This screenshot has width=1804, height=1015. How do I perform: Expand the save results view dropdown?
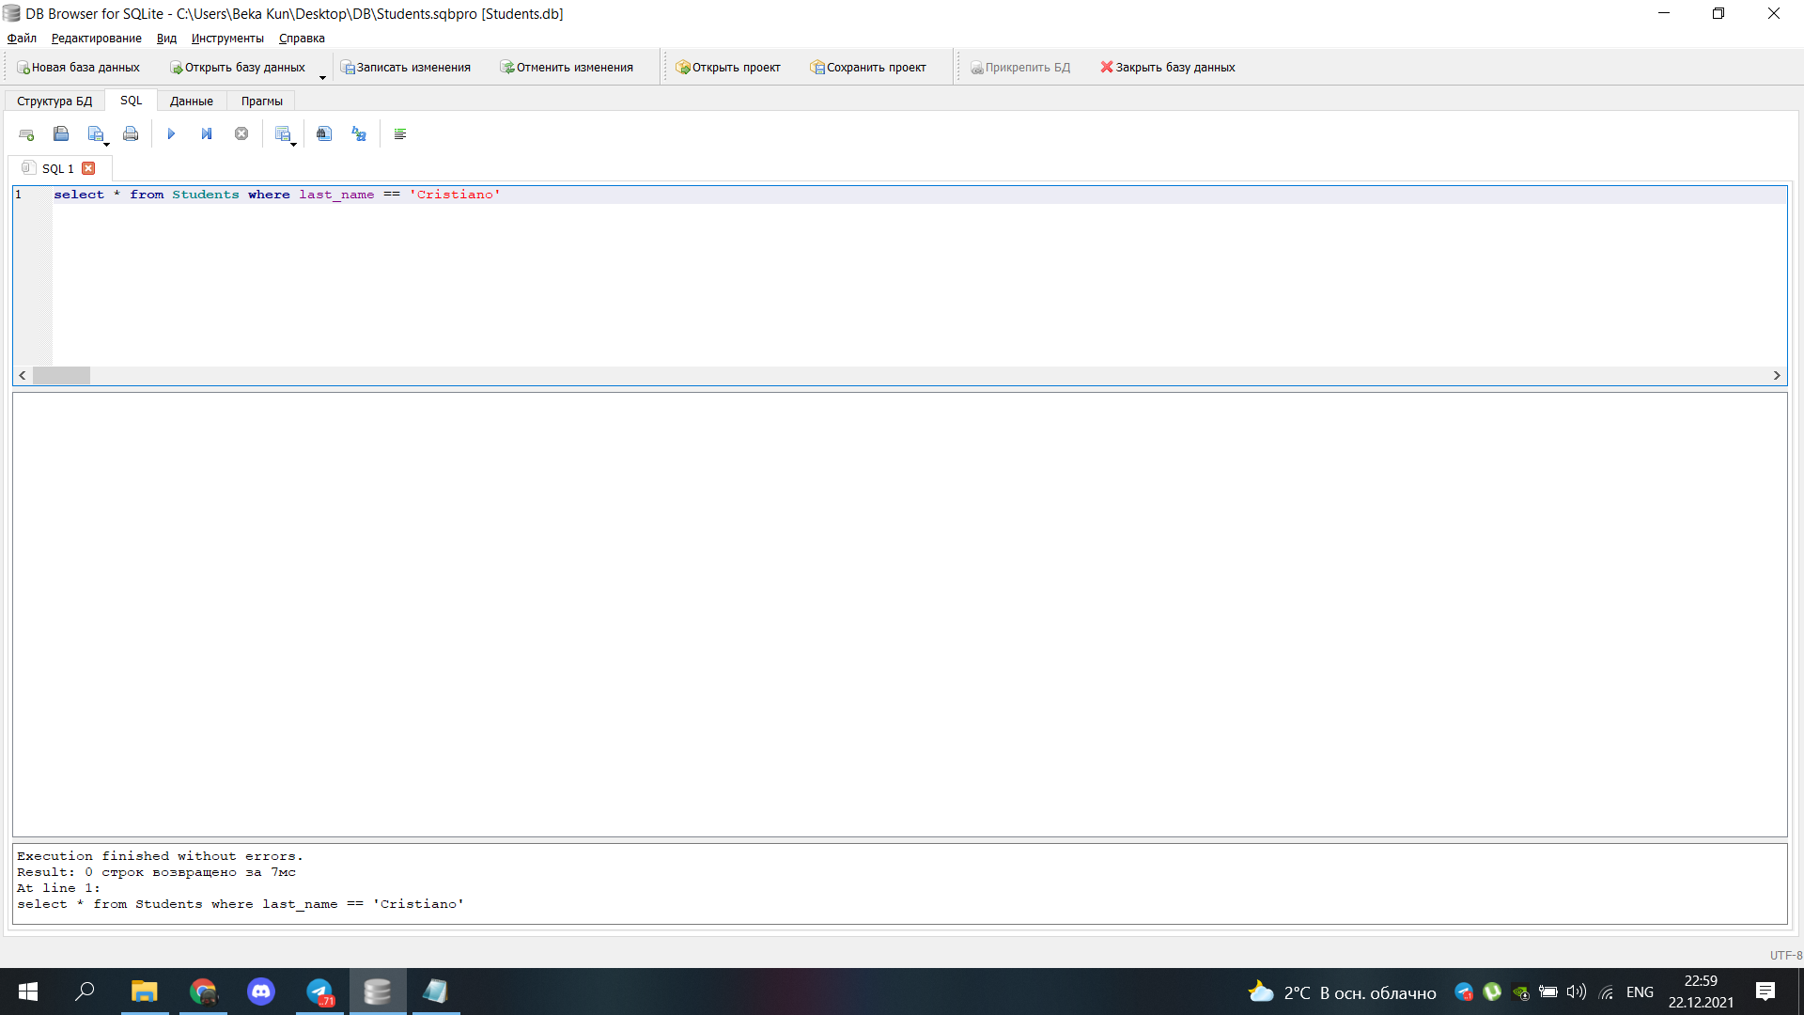294,144
